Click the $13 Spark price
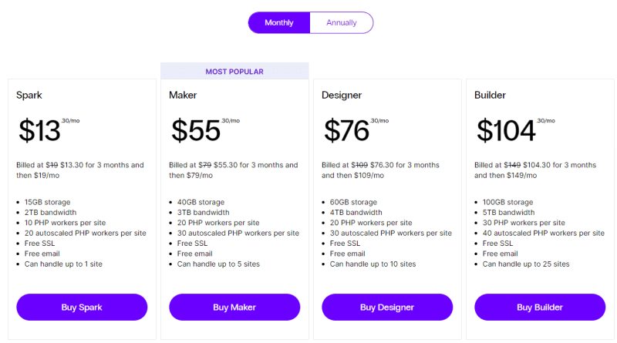Screen dimensions: 617x343 [x=40, y=130]
